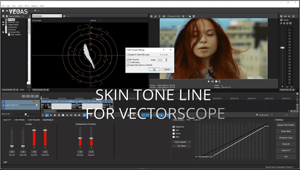The height and width of the screenshot is (170, 300).
Task: Select Main Timeline storyboard item
Action: click(x=16, y=35)
